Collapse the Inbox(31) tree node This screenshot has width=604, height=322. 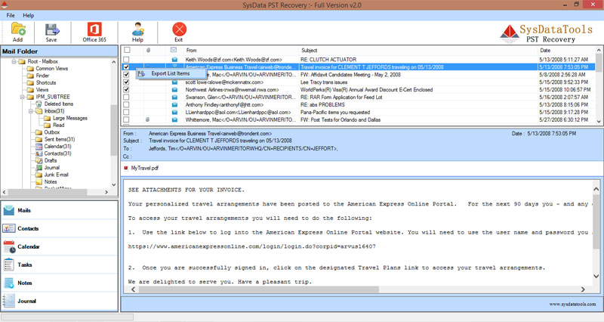pos(31,111)
